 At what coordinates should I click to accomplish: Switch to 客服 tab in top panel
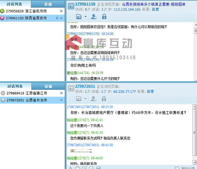[48, 5]
